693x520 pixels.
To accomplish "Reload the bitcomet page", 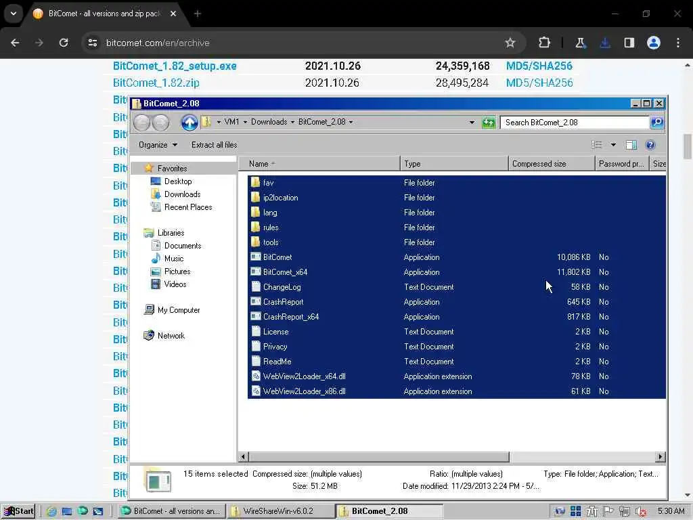I will click(x=64, y=43).
